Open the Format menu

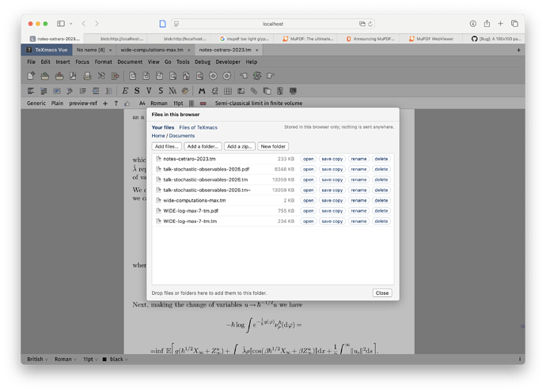tap(104, 62)
